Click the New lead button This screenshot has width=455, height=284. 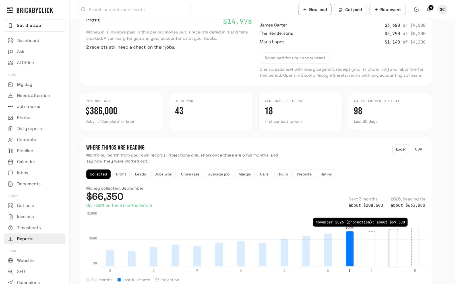coord(315,10)
